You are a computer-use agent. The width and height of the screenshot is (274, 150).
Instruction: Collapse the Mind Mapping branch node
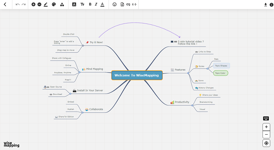point(79,72)
